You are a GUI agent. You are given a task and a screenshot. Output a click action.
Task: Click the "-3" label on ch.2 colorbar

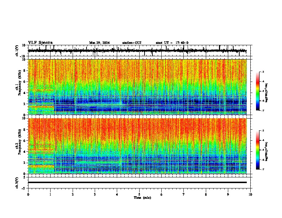pos(262,131)
